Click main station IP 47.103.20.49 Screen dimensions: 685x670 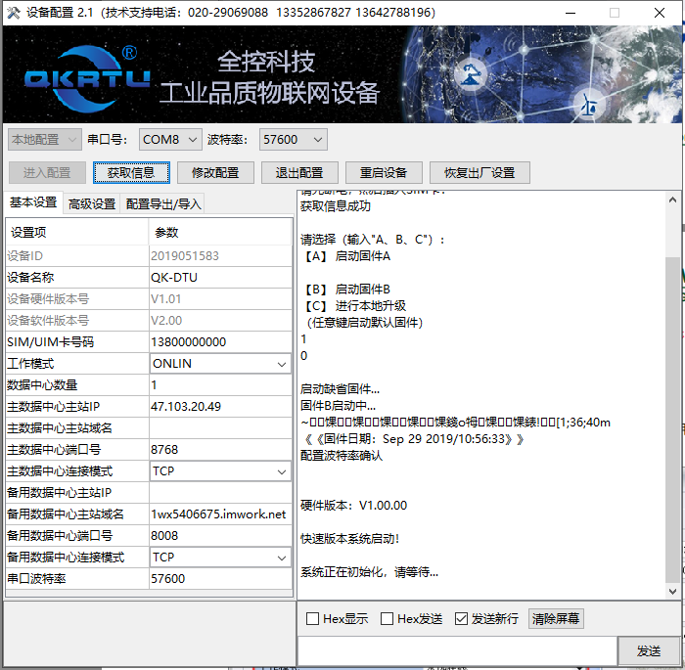click(220, 407)
